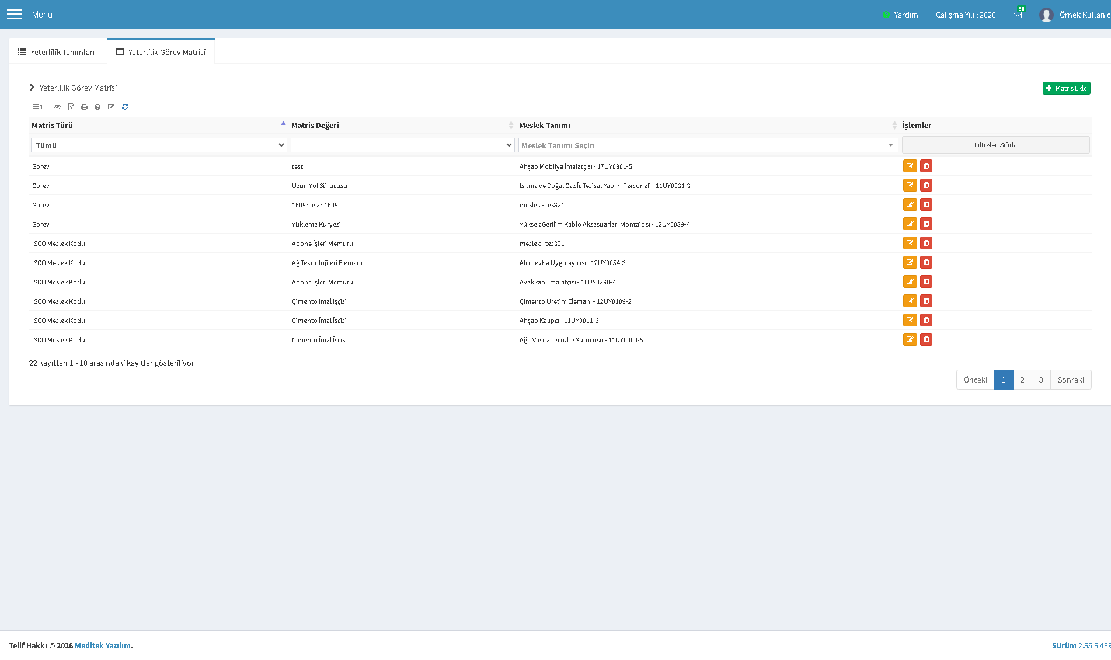
Task: Open the rows-per-page 10 selector
Action: click(x=39, y=107)
